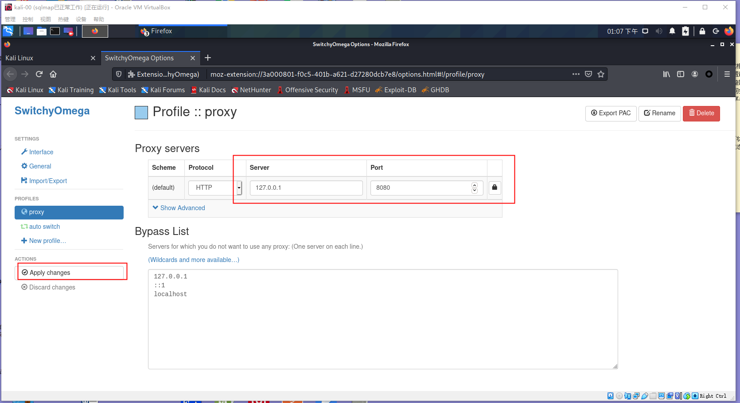
Task: Bookmark this page with the star icon
Action: coord(601,74)
